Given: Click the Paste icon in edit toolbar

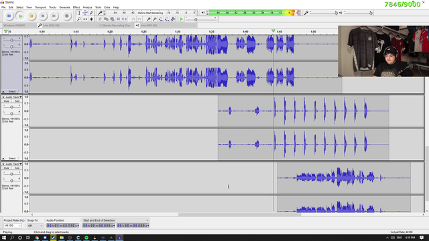Looking at the screenshot, I should click(x=112, y=19).
